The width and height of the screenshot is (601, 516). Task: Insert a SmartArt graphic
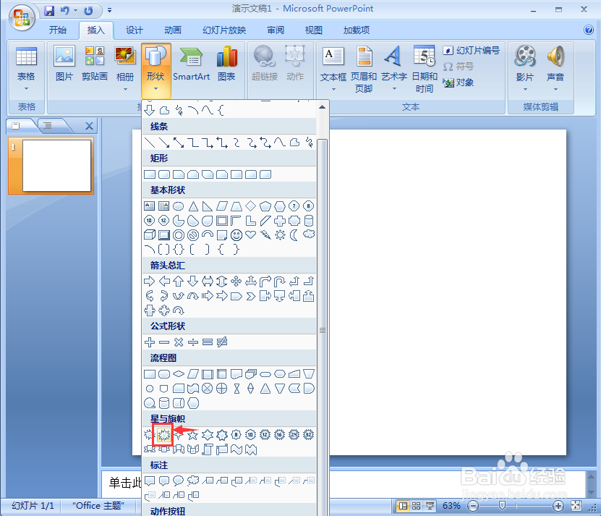point(191,63)
